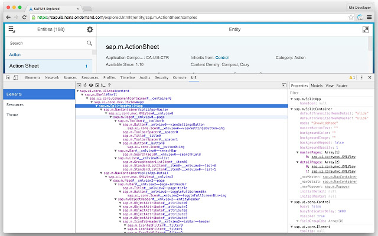
Task: Collapse the UI5 left sidebar toggle icon
Action: (x=79, y=85)
